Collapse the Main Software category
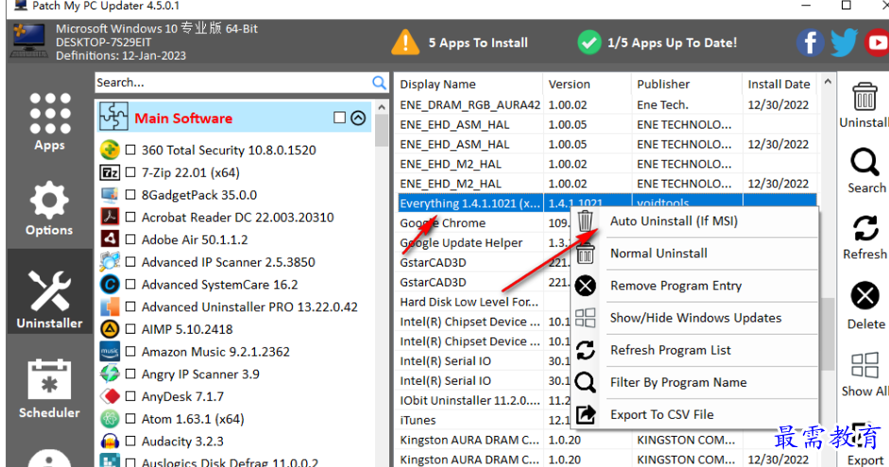 coord(358,117)
